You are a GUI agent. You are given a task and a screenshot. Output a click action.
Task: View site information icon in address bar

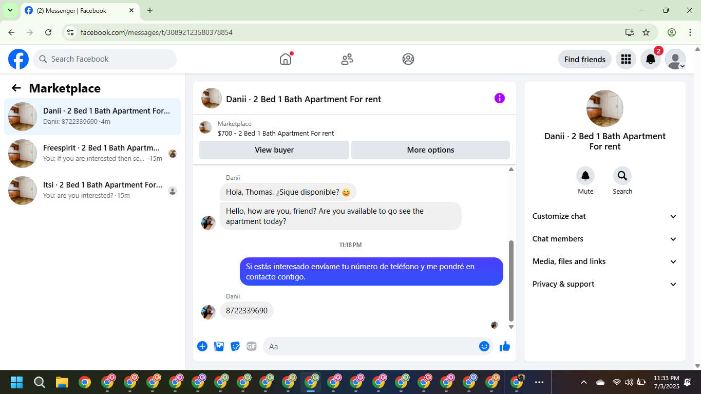[71, 32]
